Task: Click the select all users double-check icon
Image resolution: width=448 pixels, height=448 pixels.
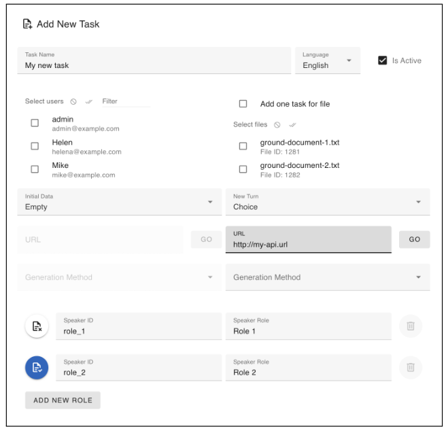Action: tap(88, 102)
